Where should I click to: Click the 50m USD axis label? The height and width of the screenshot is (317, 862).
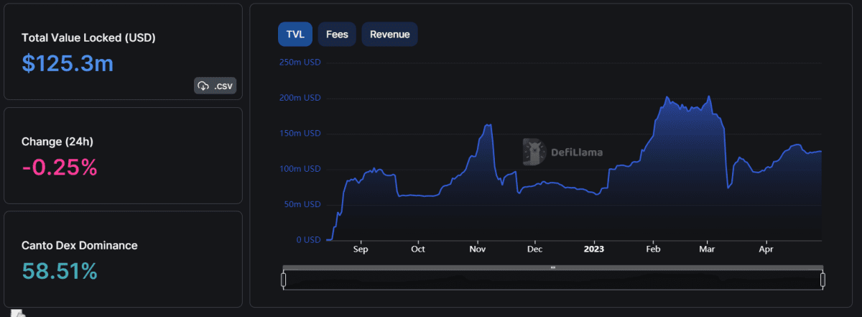point(302,205)
